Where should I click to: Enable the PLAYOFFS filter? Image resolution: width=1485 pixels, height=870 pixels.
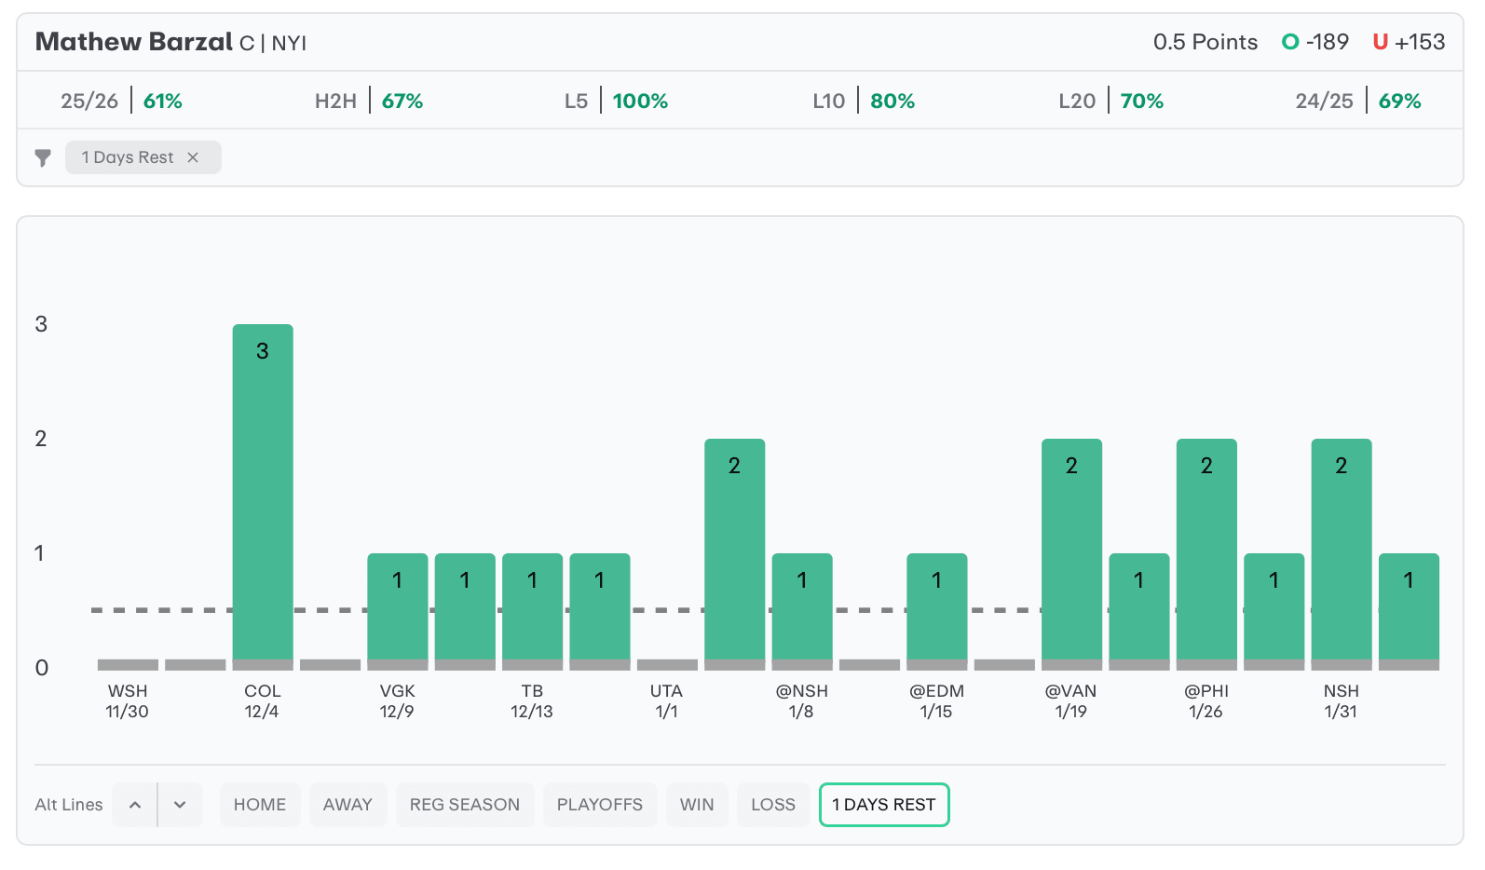pyautogui.click(x=600, y=805)
